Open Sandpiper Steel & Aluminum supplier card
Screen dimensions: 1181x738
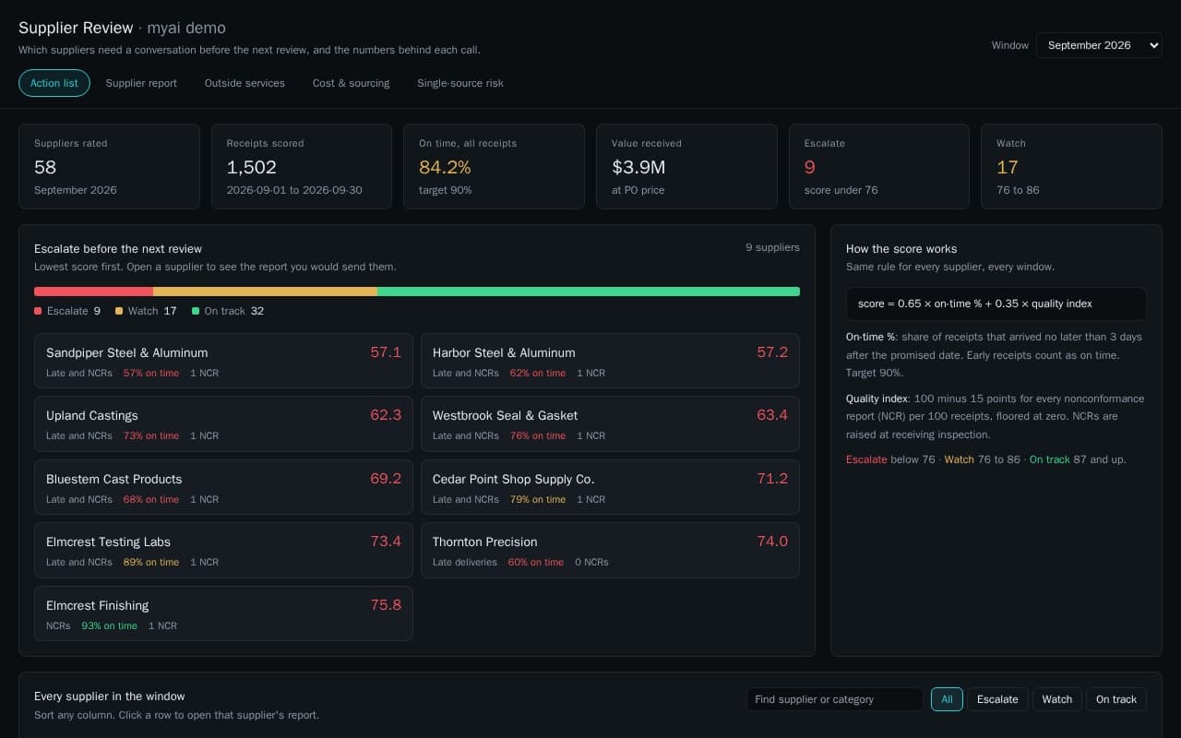pyautogui.click(x=223, y=361)
